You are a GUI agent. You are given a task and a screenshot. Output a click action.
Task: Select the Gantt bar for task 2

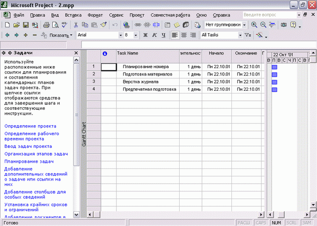pyautogui.click(x=274, y=74)
